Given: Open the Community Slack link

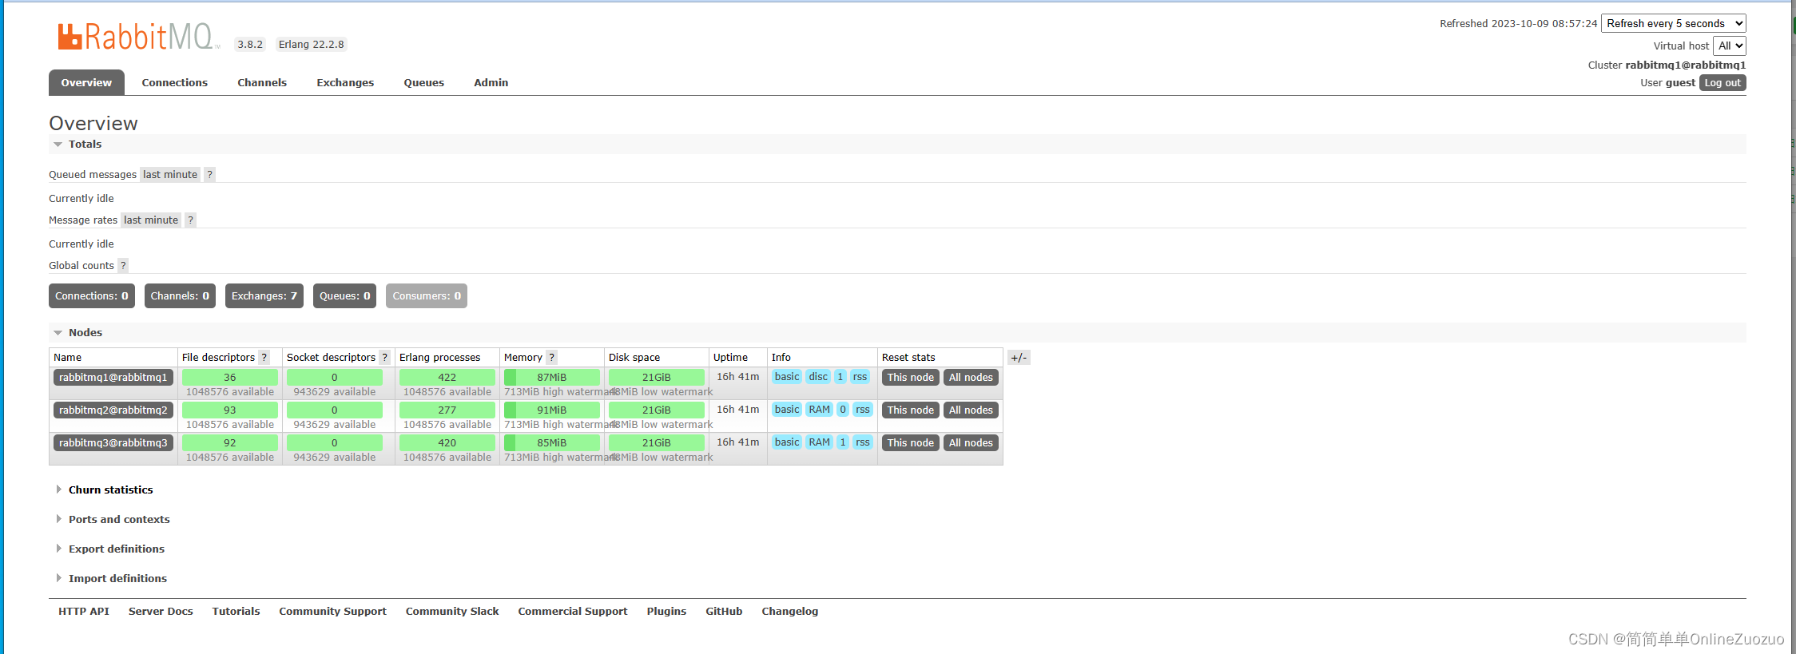Looking at the screenshot, I should pyautogui.click(x=452, y=611).
